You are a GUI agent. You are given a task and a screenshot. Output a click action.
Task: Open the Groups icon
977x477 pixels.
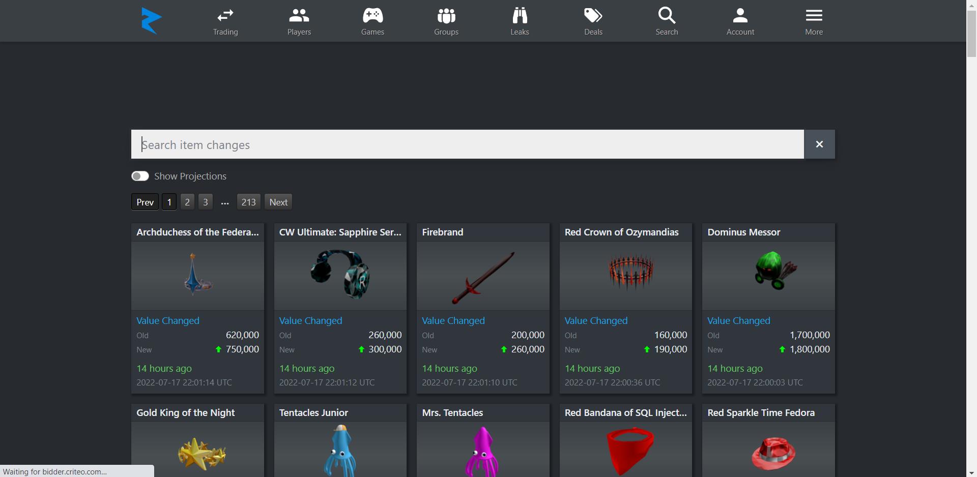[446, 16]
